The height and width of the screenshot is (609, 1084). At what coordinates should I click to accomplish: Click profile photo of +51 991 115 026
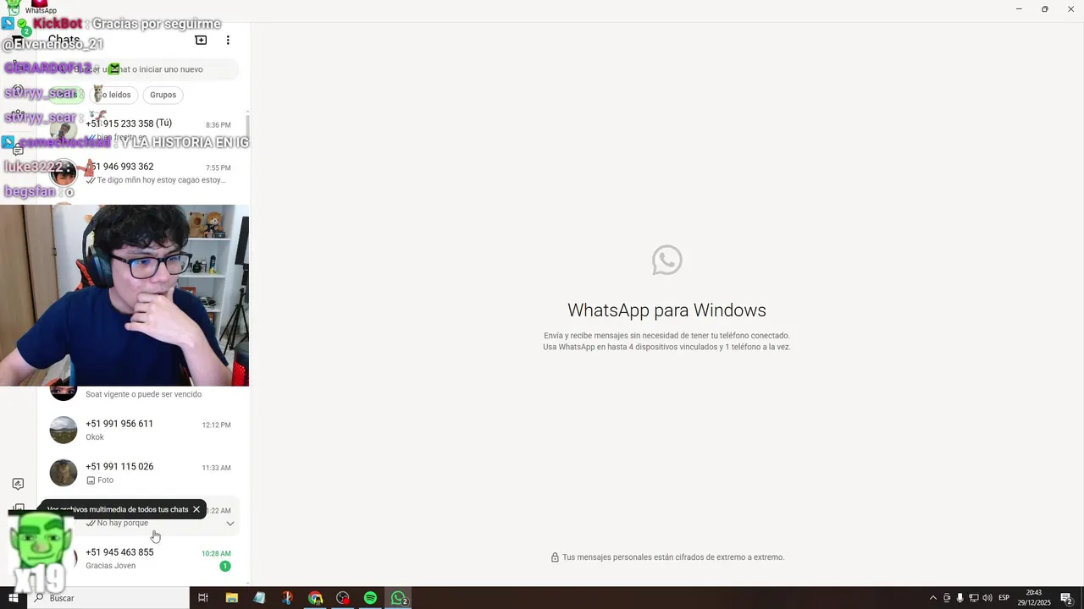(64, 473)
